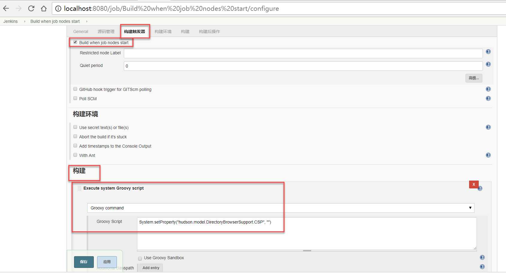Enable GitHub hook trigger for GITScm polling
This screenshot has width=506, height=273.
75,89
